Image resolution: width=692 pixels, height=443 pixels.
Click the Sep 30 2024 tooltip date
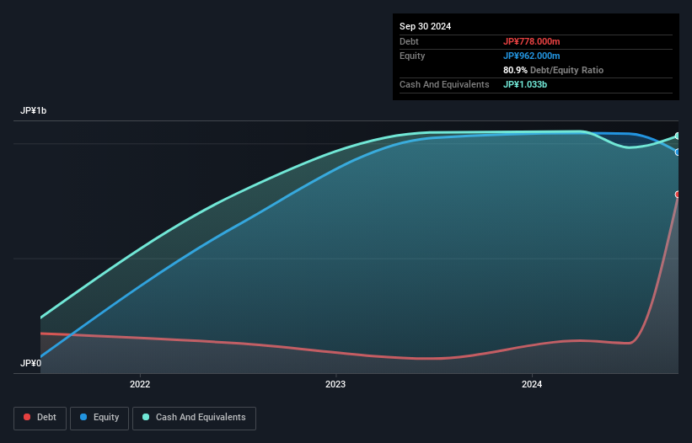coord(425,26)
